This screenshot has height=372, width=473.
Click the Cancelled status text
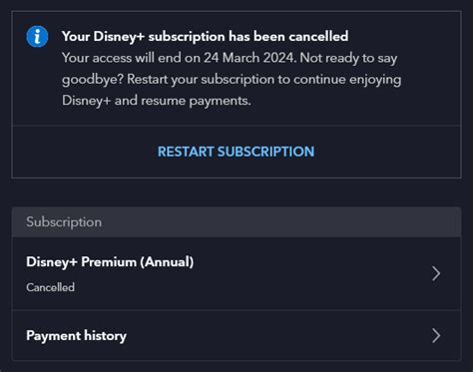point(50,287)
